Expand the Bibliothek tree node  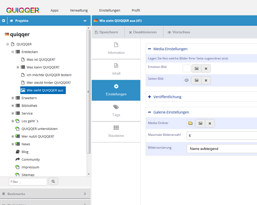click(x=13, y=106)
